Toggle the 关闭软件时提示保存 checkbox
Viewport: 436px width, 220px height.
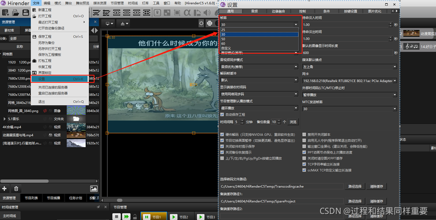click(x=222, y=146)
